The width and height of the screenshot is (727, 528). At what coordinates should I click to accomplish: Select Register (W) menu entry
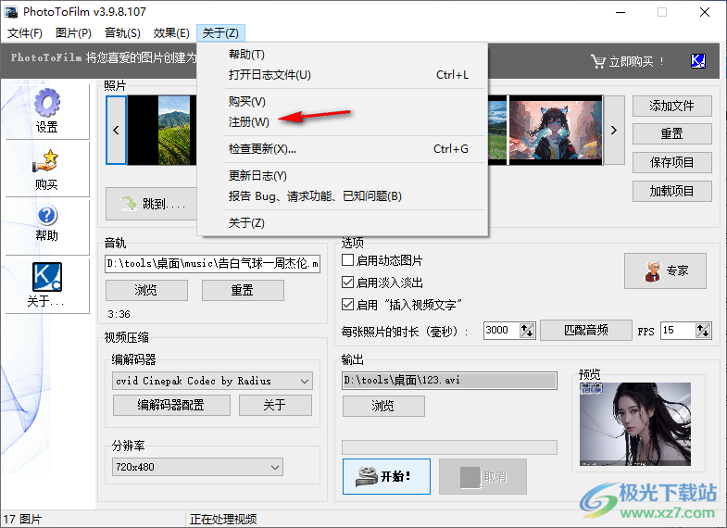pyautogui.click(x=342, y=122)
